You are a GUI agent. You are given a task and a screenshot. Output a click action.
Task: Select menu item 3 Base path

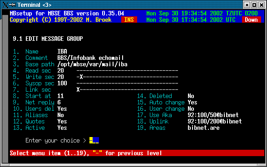tap(34, 64)
